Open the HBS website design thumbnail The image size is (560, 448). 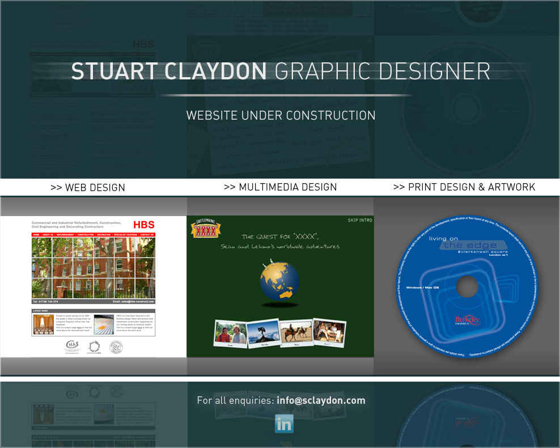click(x=93, y=286)
